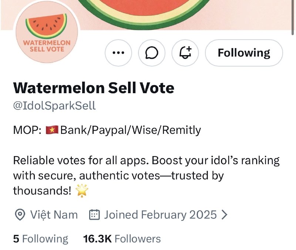Click the Watermelon Sell Vote display name
The width and height of the screenshot is (296, 250).
coord(94,88)
